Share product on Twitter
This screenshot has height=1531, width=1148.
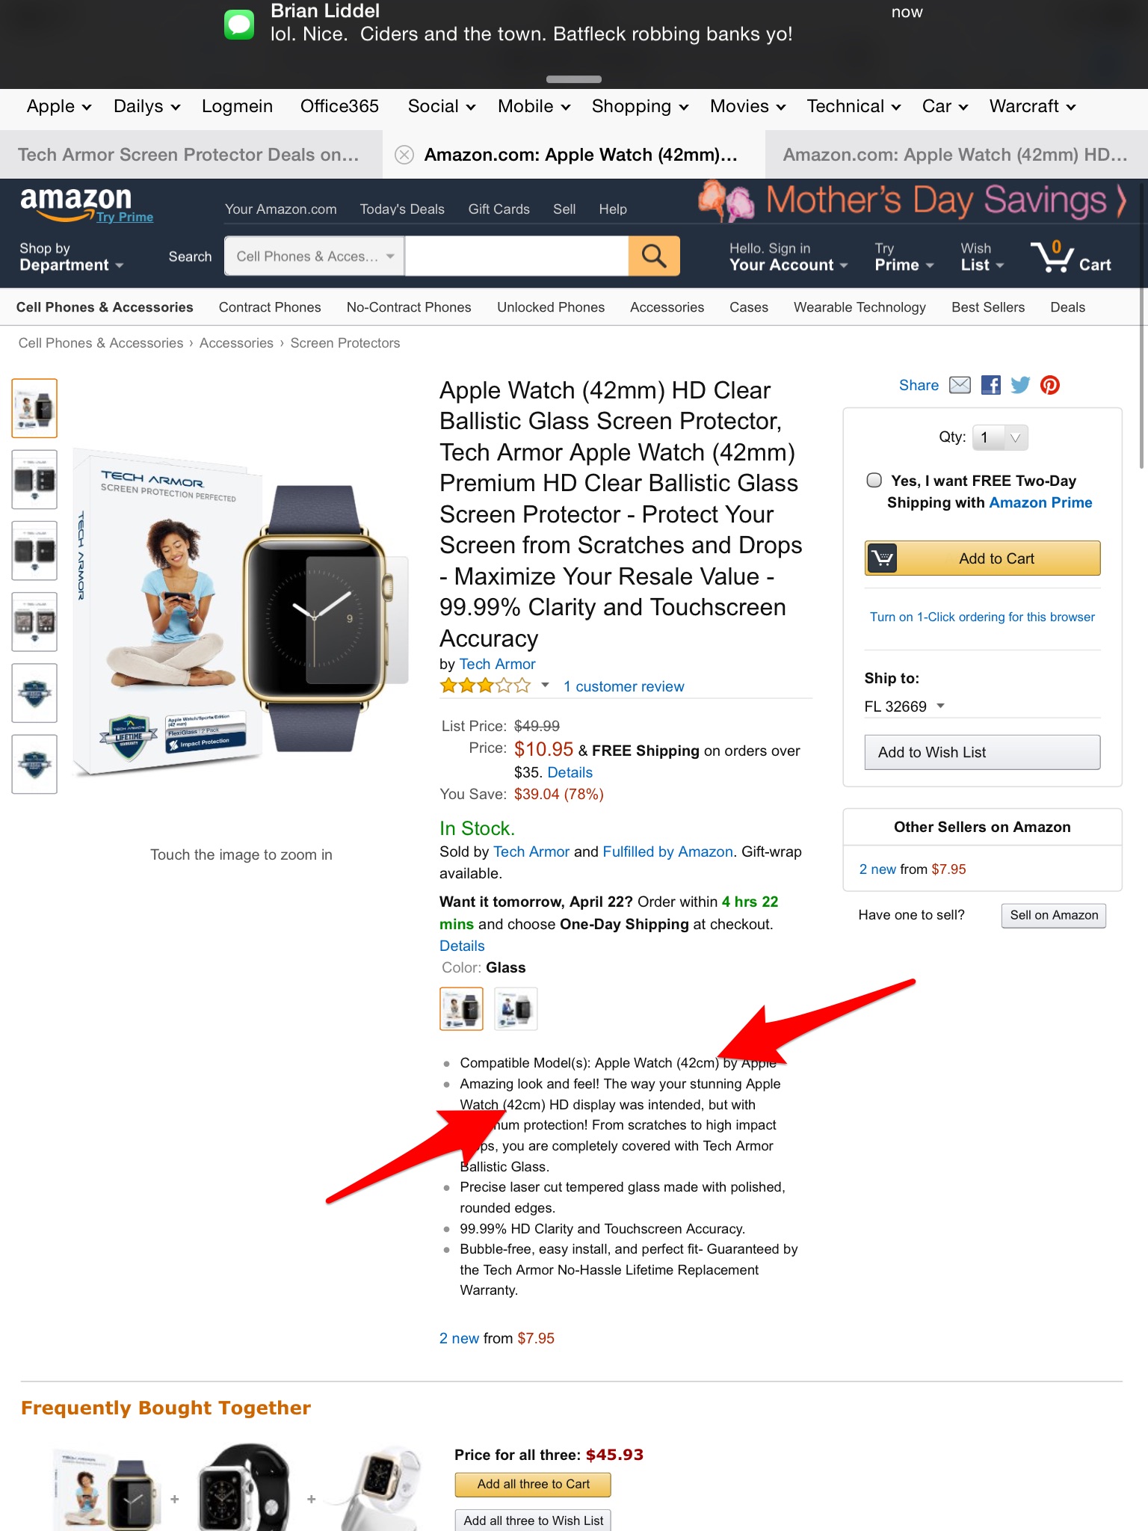point(1020,385)
